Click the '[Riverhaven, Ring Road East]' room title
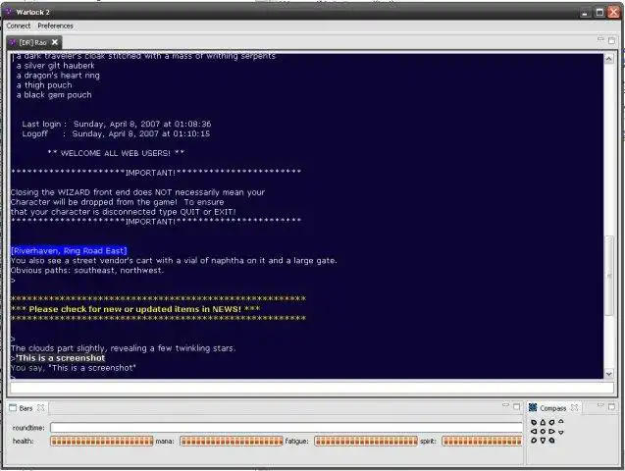This screenshot has height=471, width=625. coord(69,250)
